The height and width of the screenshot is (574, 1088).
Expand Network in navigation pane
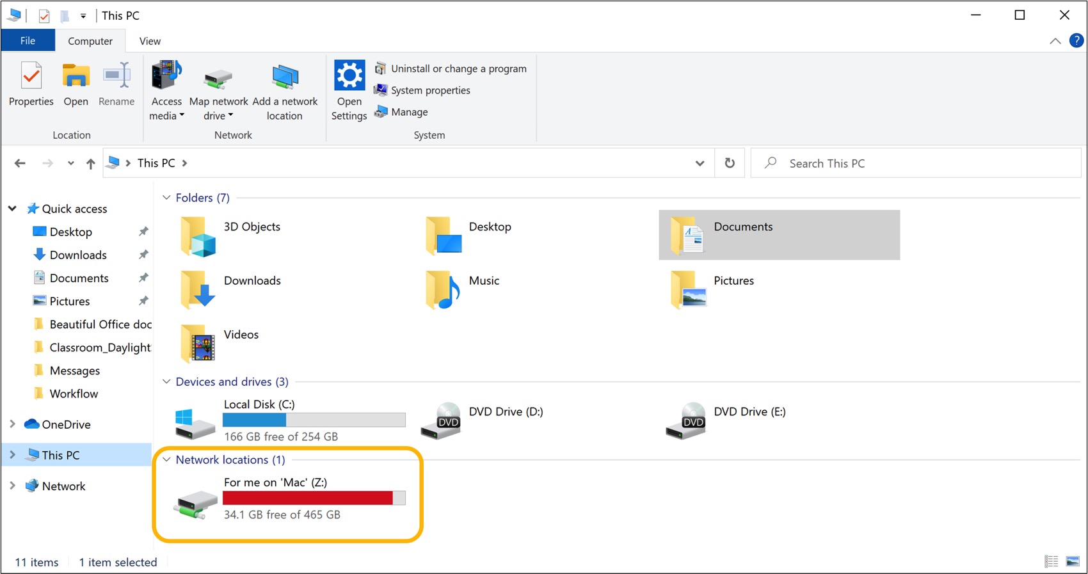pyautogui.click(x=12, y=486)
